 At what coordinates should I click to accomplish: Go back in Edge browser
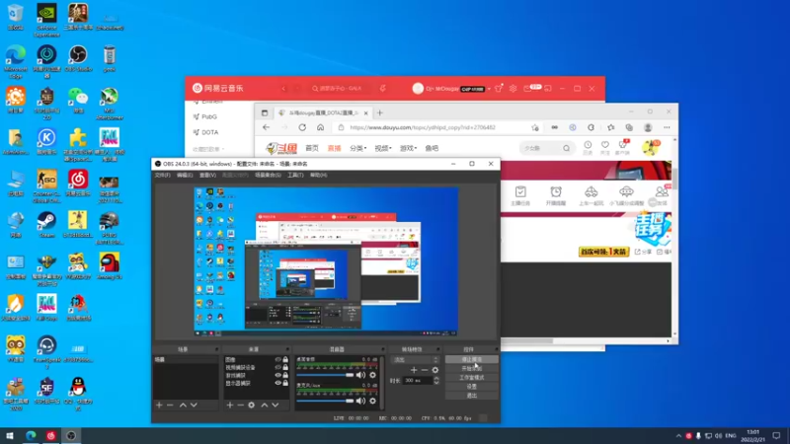click(x=266, y=127)
